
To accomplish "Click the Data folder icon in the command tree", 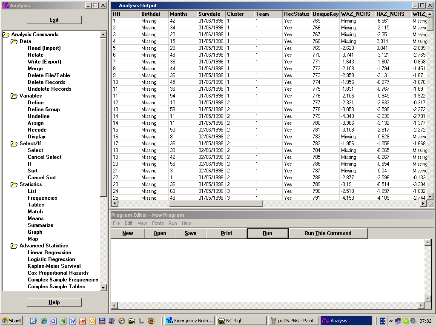I will point(14,41).
